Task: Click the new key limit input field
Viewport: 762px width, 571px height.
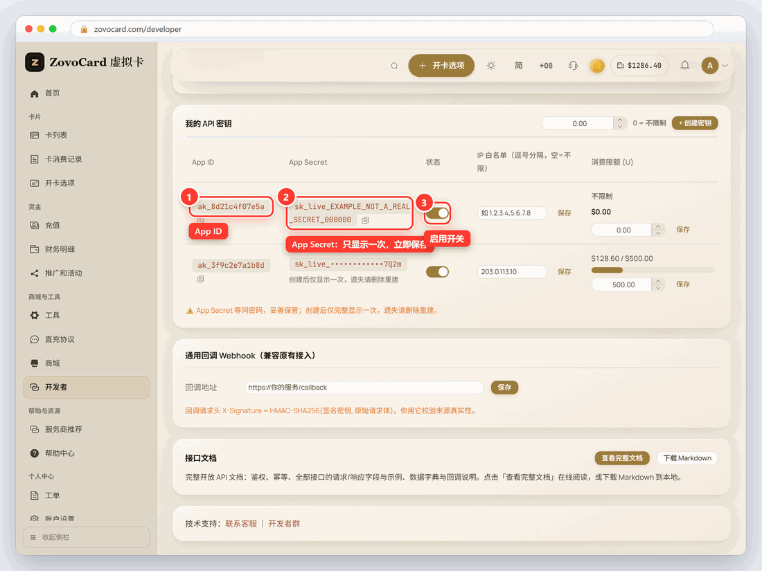Action: (x=579, y=123)
